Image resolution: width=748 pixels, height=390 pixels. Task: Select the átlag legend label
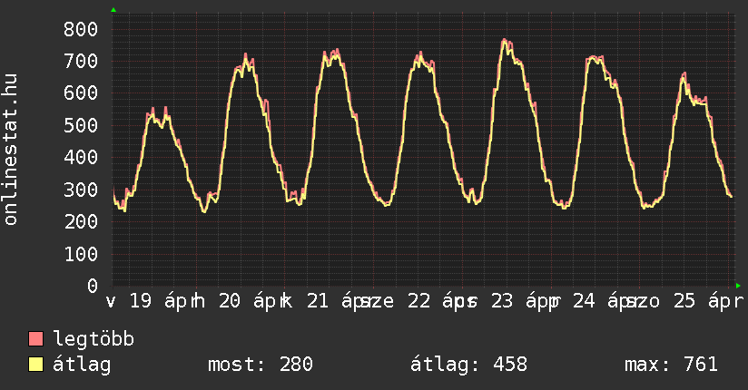coord(82,365)
